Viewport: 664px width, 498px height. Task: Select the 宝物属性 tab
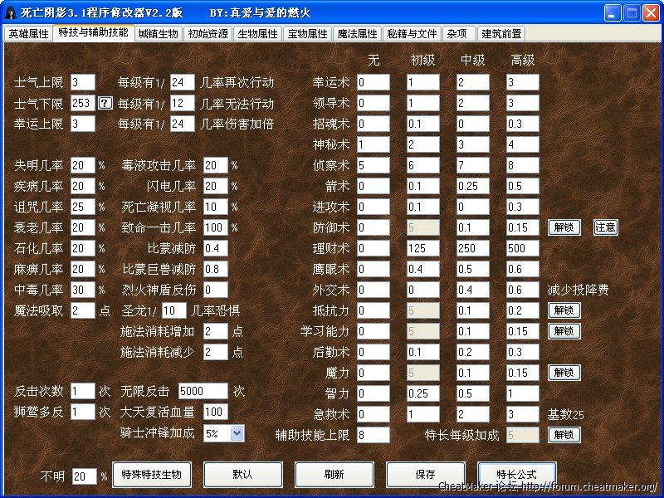(x=307, y=34)
